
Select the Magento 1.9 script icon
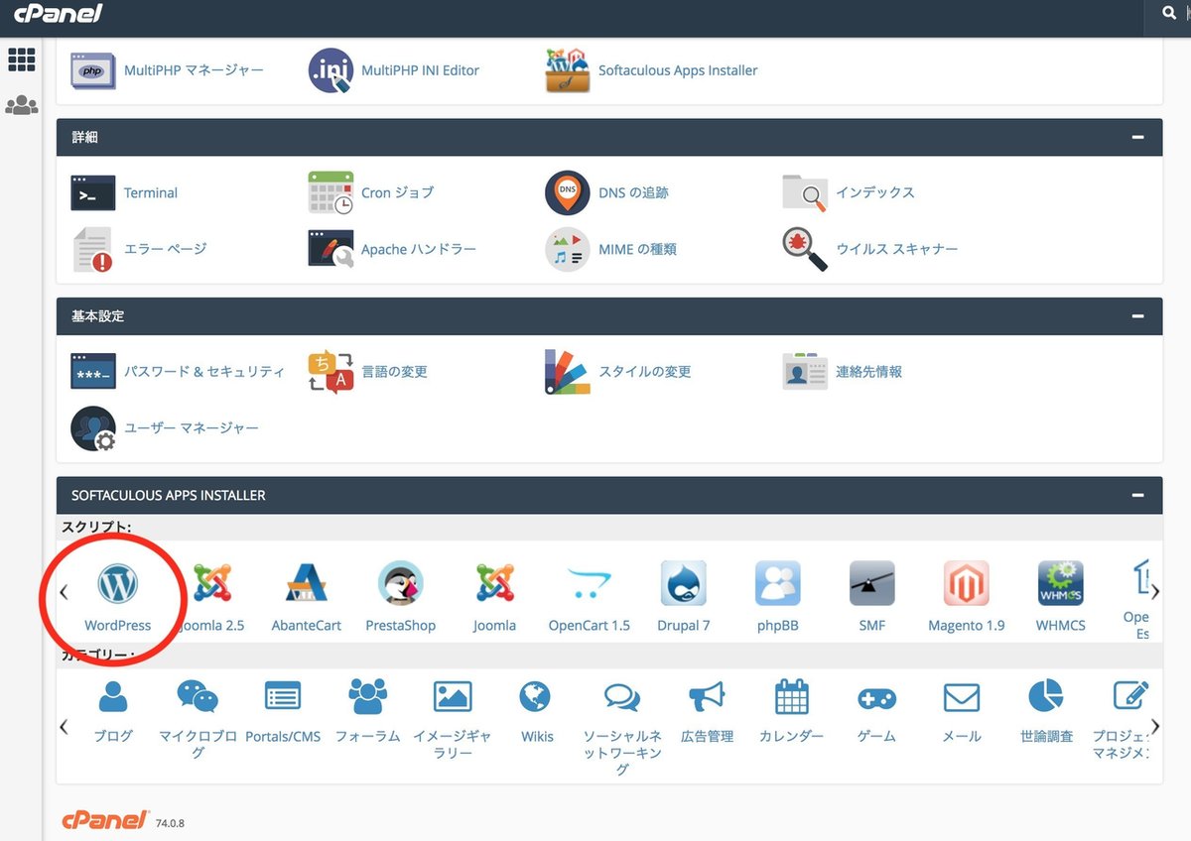tap(966, 584)
